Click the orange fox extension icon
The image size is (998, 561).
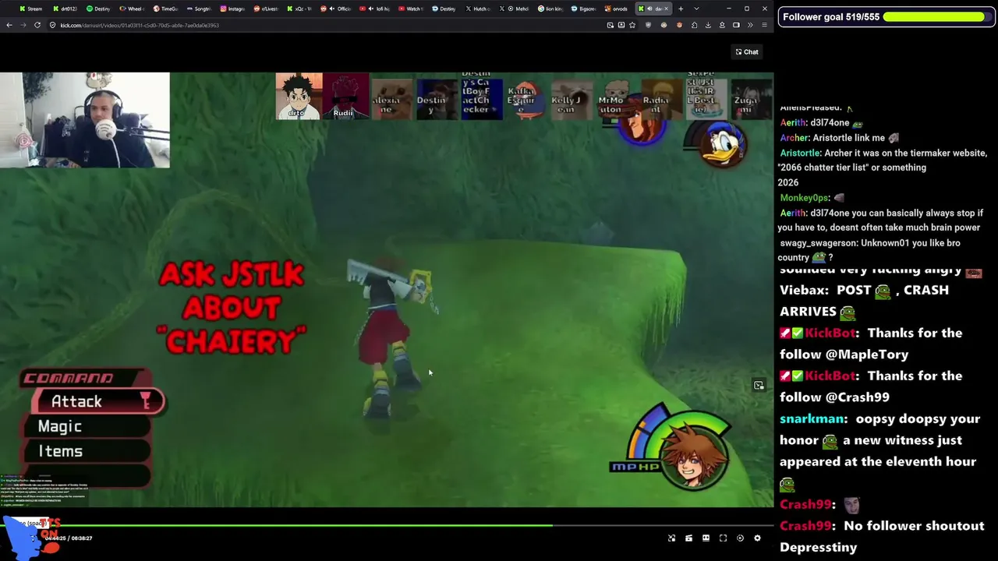tap(680, 25)
